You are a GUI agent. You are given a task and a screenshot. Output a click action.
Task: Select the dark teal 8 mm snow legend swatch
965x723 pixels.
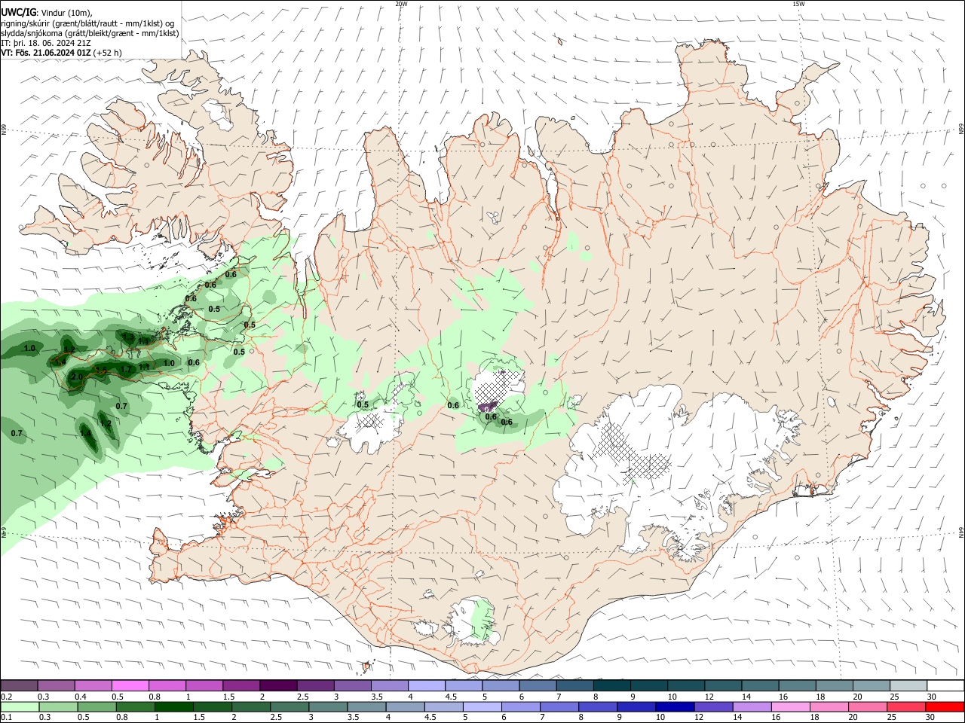pos(611,685)
